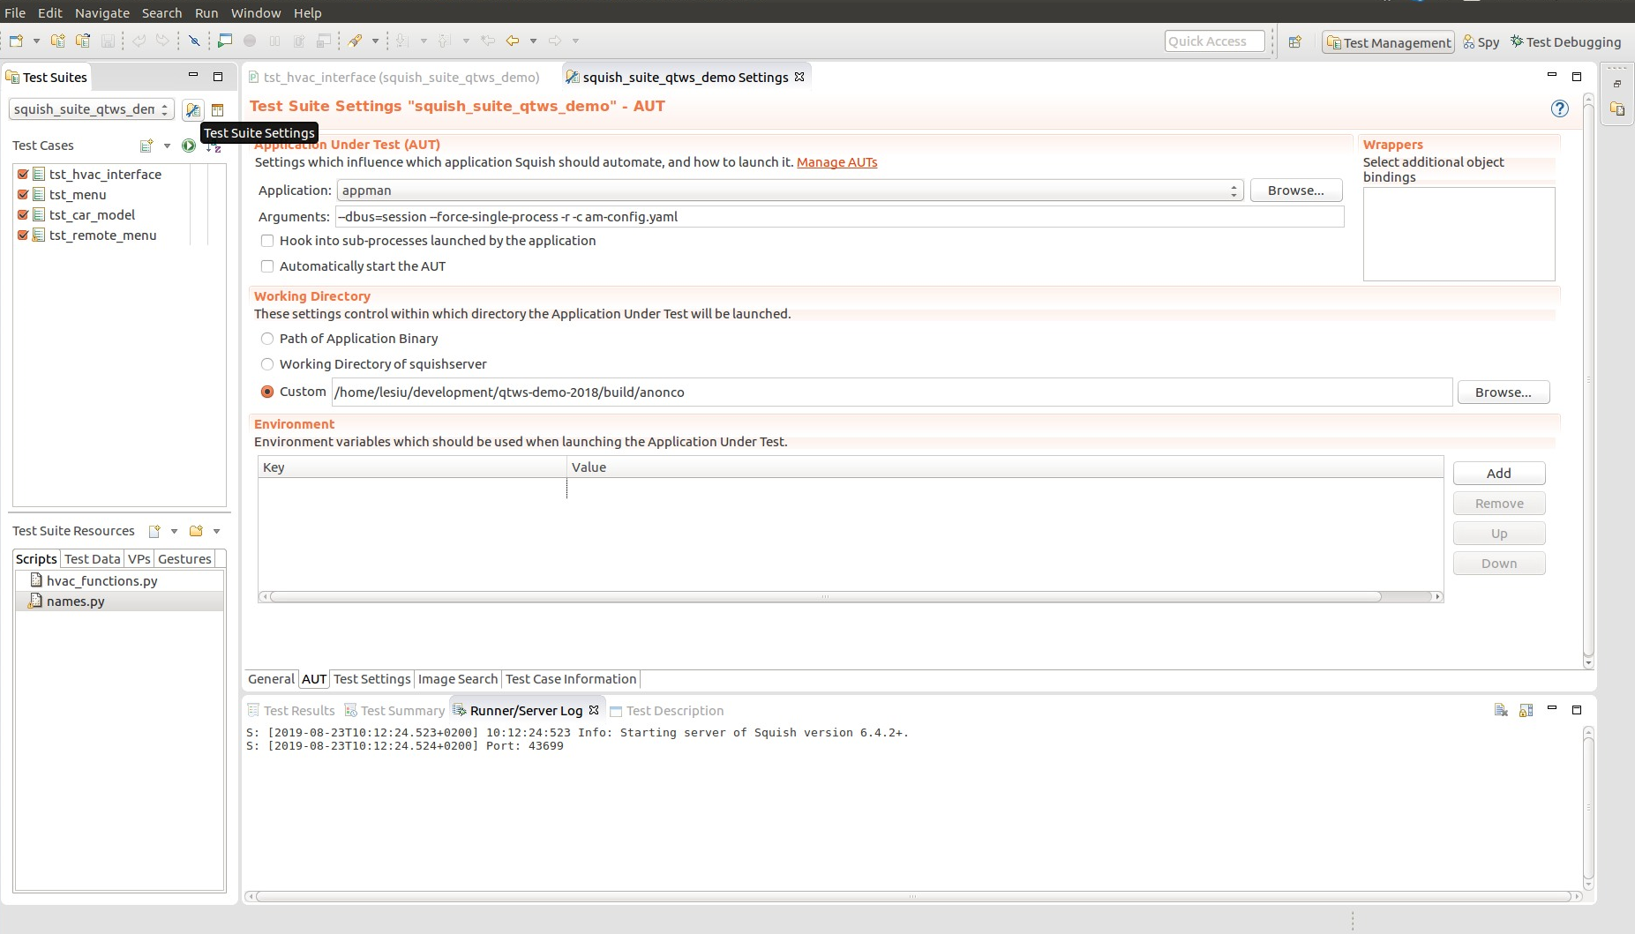This screenshot has height=934, width=1635.
Task: Click the New Test Case icon
Action: [x=146, y=146]
